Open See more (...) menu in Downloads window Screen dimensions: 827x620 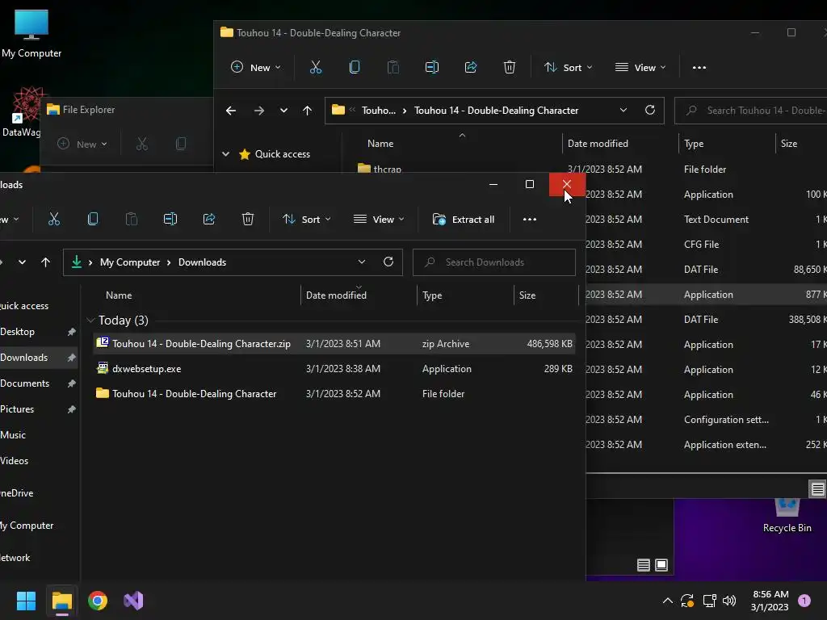pos(530,220)
